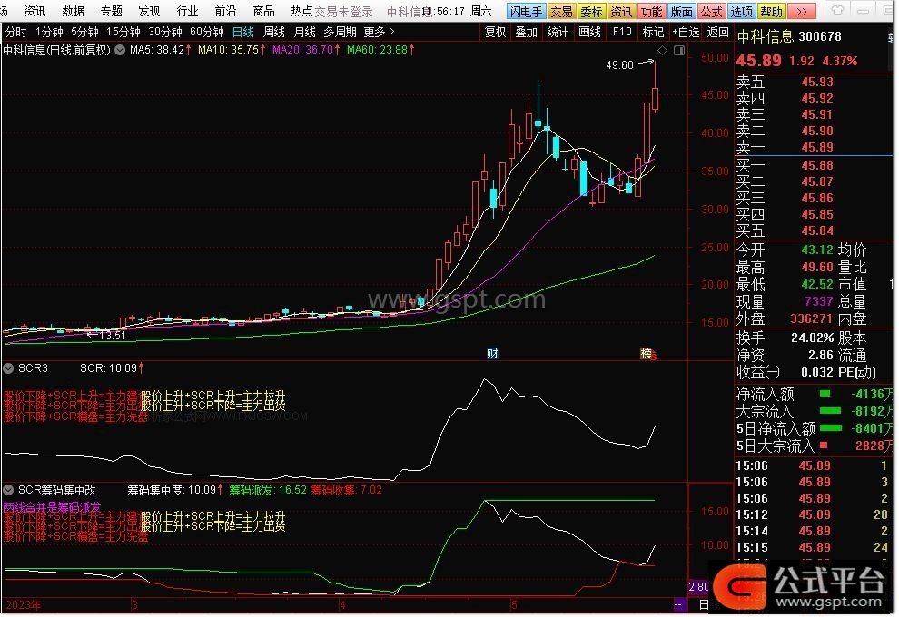Click the 帮助 help button

click(x=772, y=12)
